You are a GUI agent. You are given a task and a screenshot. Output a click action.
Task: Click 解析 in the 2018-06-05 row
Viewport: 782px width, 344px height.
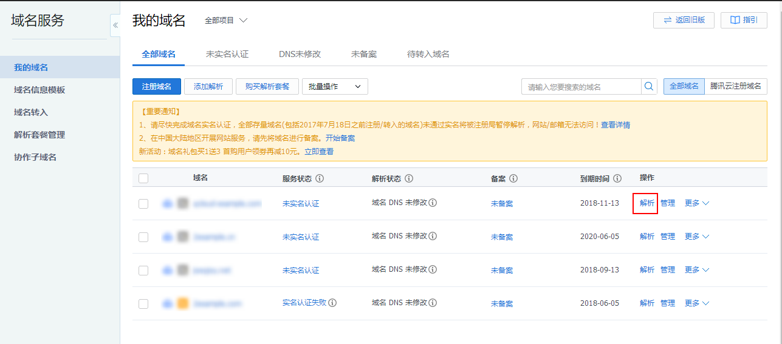[x=647, y=303]
